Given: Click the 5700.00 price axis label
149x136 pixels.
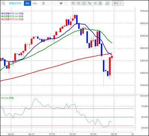Looking at the screenshot, I should tap(144, 11).
